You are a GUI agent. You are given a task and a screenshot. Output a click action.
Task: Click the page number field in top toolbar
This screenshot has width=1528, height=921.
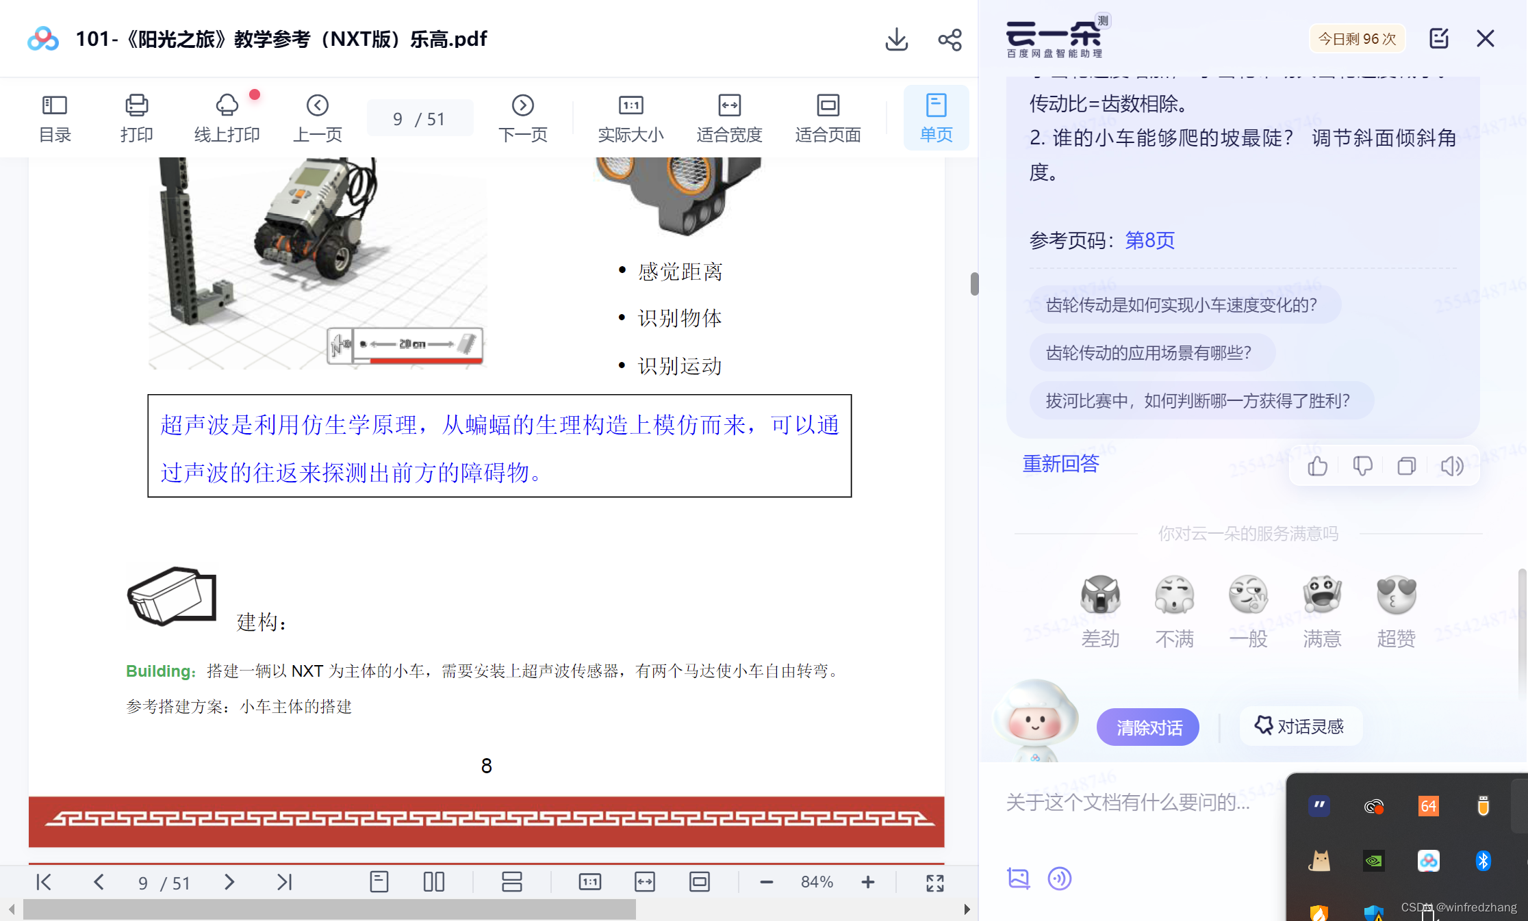(420, 118)
